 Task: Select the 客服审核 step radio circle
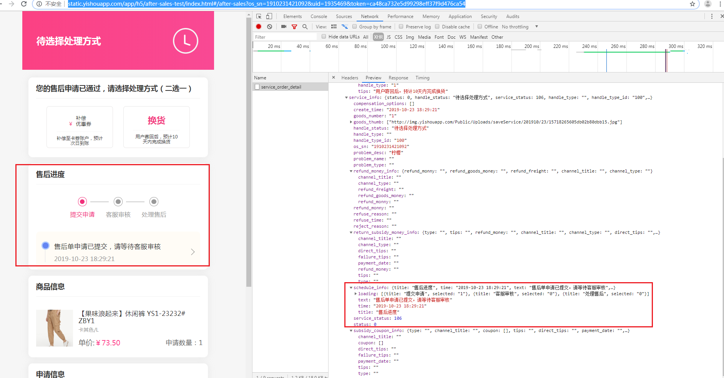click(x=118, y=202)
